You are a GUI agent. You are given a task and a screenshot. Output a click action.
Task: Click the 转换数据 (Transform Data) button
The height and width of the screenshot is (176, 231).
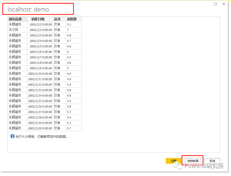pos(193,161)
